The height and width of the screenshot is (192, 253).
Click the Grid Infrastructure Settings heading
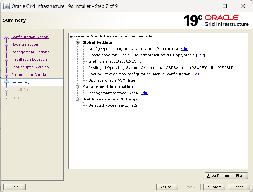pos(110,99)
